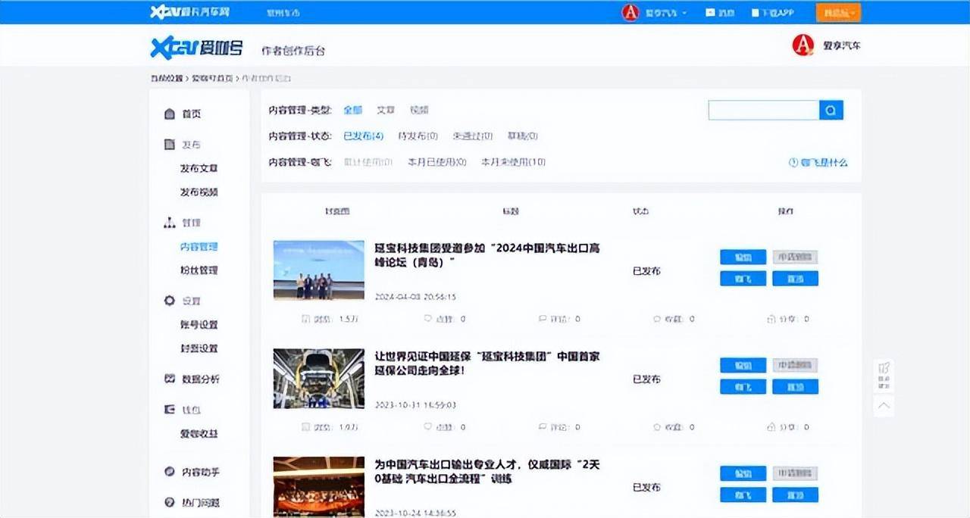
Task: Click the back-to-top arrow on the right edge
Action: point(884,406)
